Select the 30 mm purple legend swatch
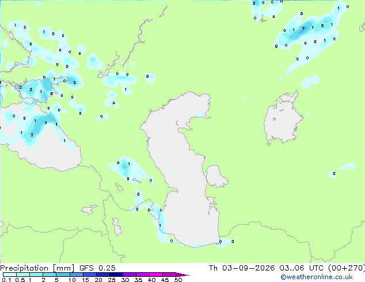 coord(129,275)
